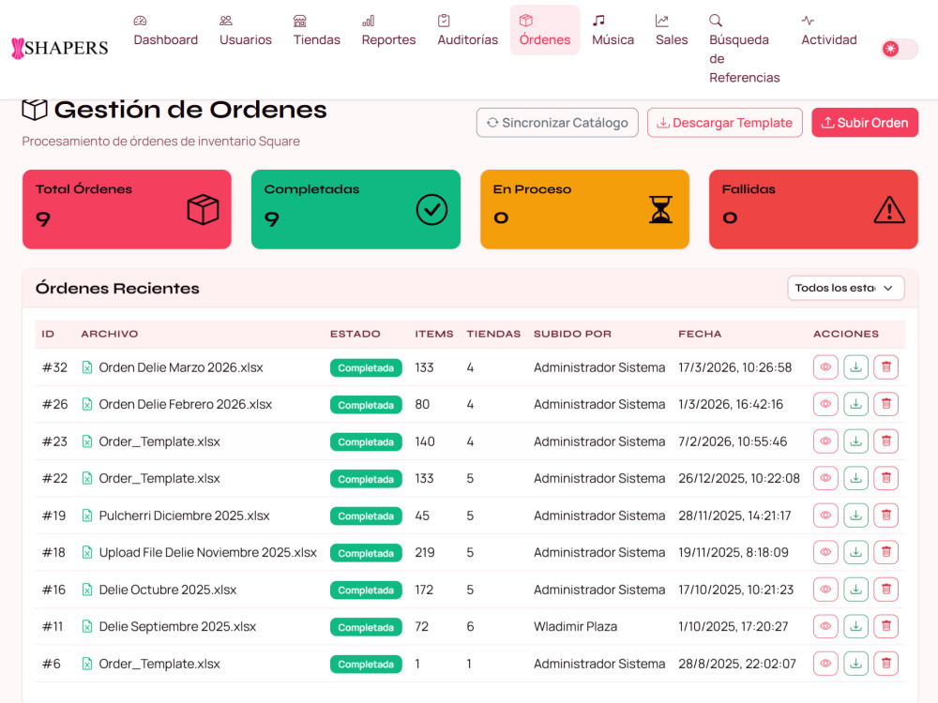Click the FECHA column header
The image size is (938, 703).
(x=700, y=334)
